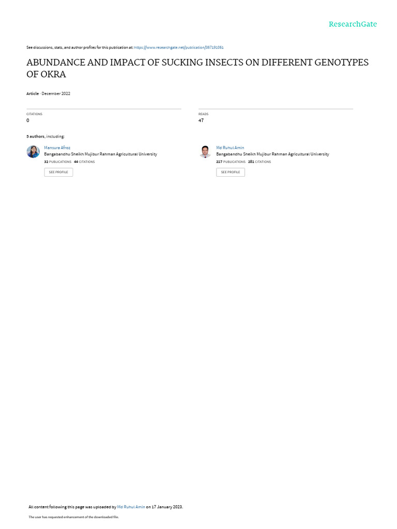
Task: Select the citations count of 0
Action: click(x=28, y=120)
